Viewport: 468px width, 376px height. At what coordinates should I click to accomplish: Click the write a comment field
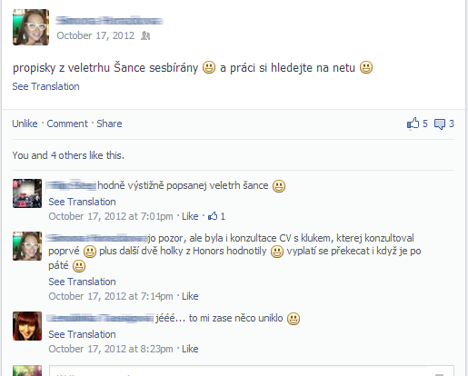(x=252, y=371)
